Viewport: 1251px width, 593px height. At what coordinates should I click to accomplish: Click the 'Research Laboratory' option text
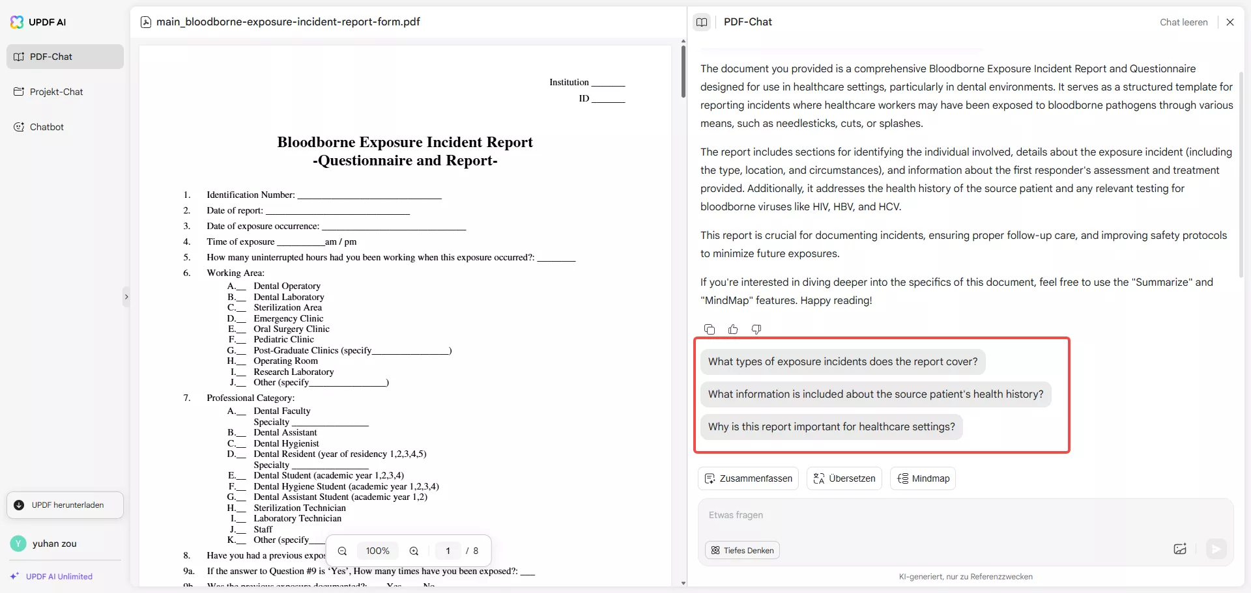coord(293,372)
